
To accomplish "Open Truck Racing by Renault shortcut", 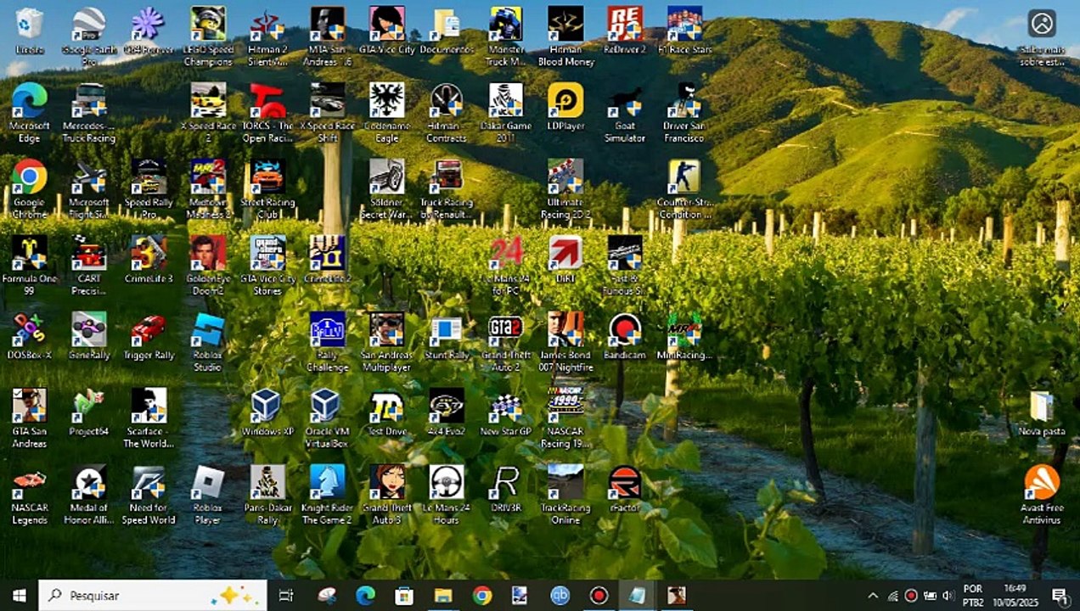I will [446, 188].
